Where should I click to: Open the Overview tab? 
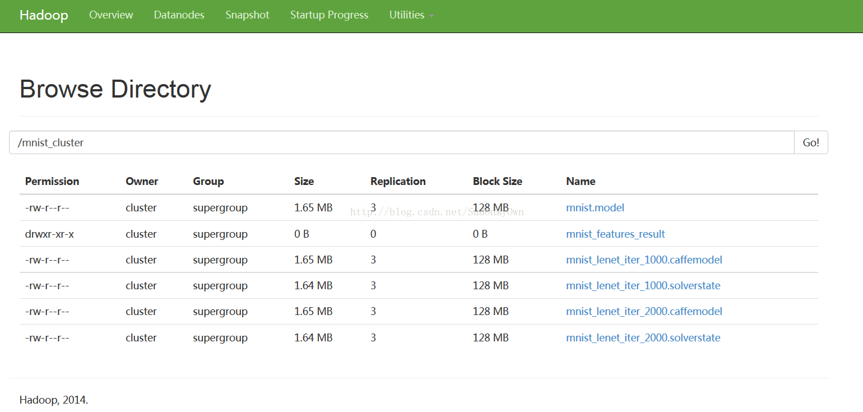[111, 15]
